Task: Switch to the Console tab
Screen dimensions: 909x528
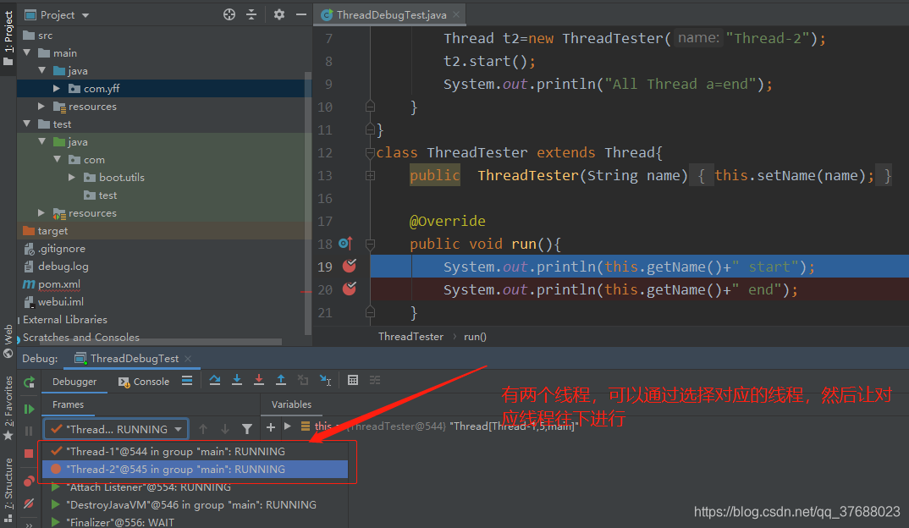Action: pyautogui.click(x=144, y=382)
